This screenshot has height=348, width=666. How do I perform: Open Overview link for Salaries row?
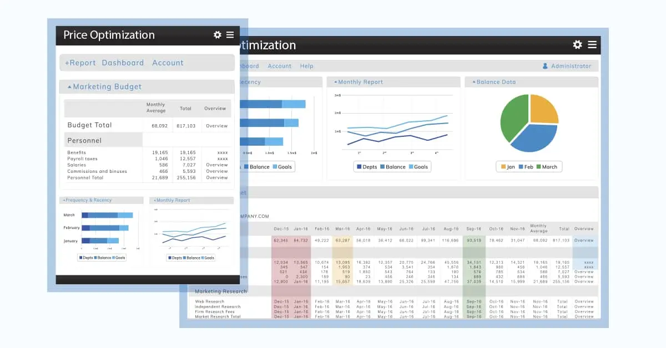click(x=217, y=165)
